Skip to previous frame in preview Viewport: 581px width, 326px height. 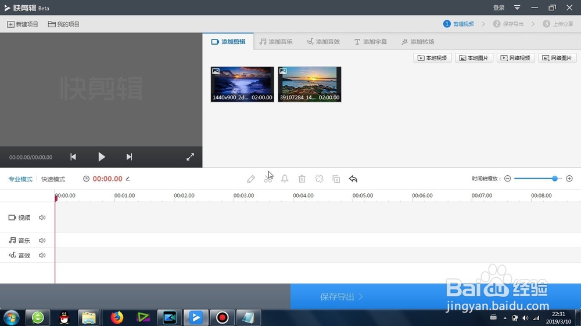click(73, 157)
